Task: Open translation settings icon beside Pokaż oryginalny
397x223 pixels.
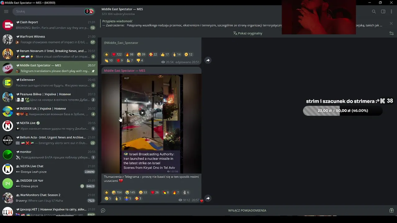Action: 391,33
